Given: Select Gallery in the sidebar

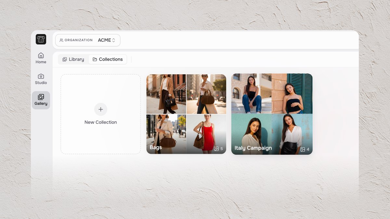Looking at the screenshot, I should pos(41,100).
